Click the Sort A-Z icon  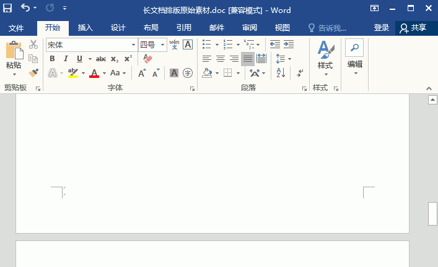(x=281, y=73)
